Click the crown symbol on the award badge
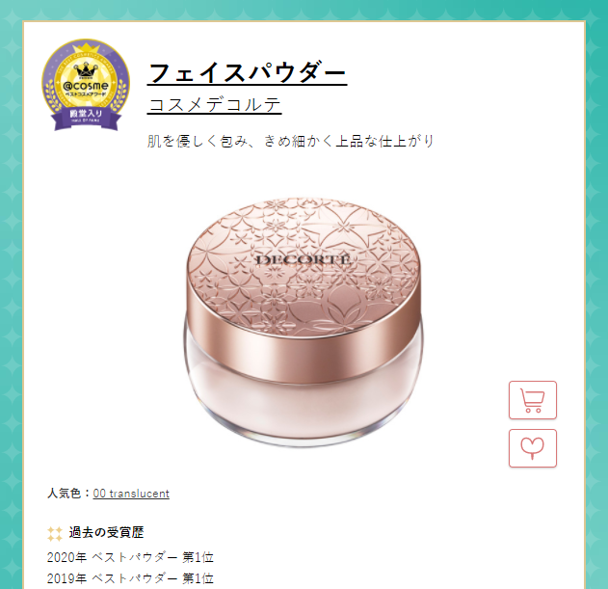Screen dimensions: 608x589 coord(86,70)
